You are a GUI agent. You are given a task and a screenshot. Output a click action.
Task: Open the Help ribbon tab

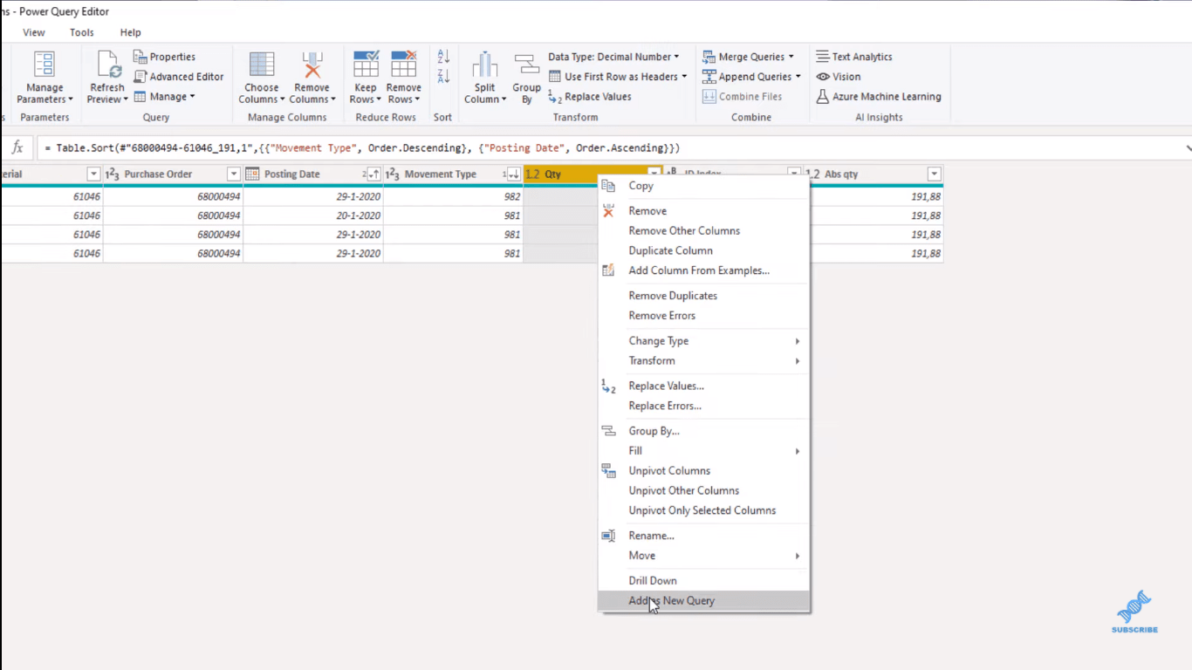click(x=131, y=32)
